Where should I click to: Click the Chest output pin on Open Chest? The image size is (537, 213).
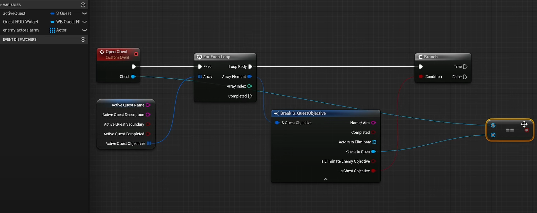pyautogui.click(x=133, y=77)
